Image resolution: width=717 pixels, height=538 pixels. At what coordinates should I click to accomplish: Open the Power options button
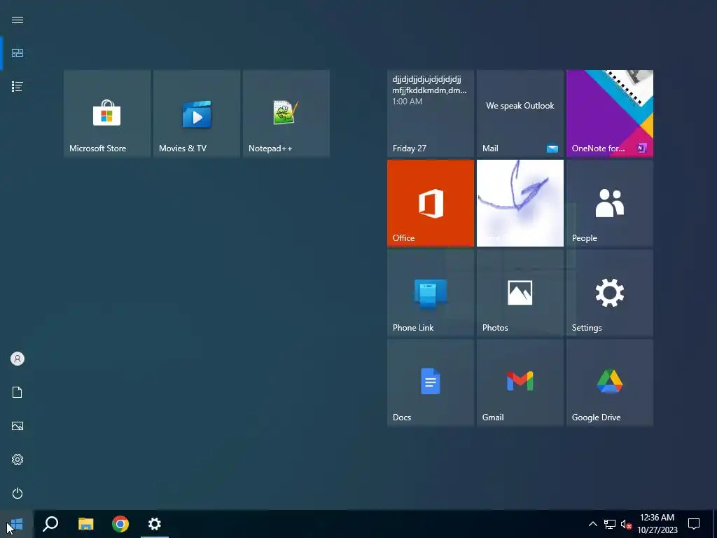tap(18, 493)
